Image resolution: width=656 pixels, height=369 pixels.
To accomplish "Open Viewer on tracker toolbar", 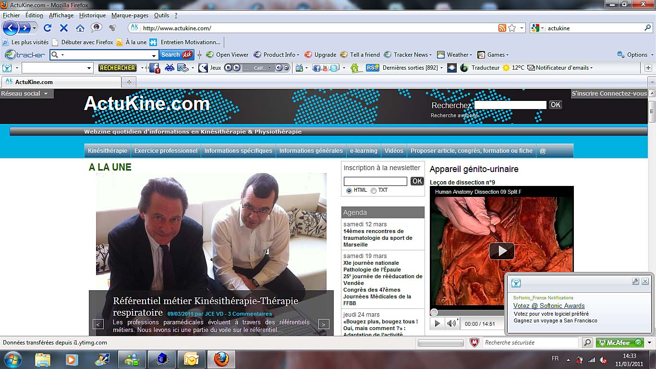I will pyautogui.click(x=228, y=55).
